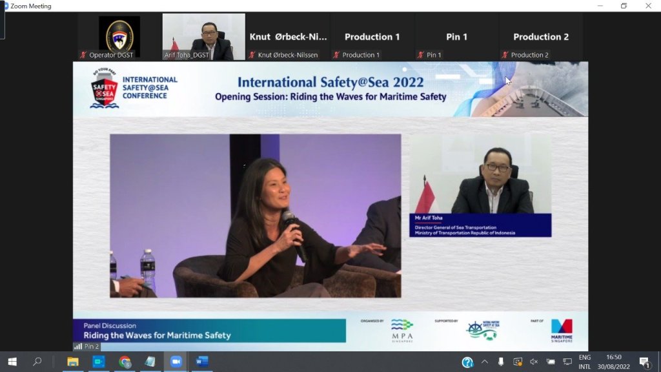Image resolution: width=661 pixels, height=372 pixels.
Task: Click the Knut Ørbeck-Nilssen participant tile
Action: pyautogui.click(x=288, y=37)
